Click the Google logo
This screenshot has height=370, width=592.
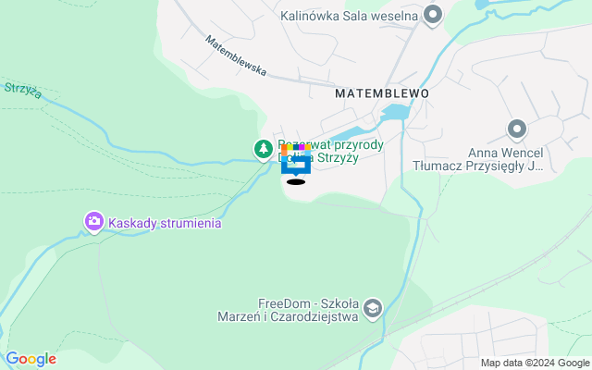click(31, 359)
